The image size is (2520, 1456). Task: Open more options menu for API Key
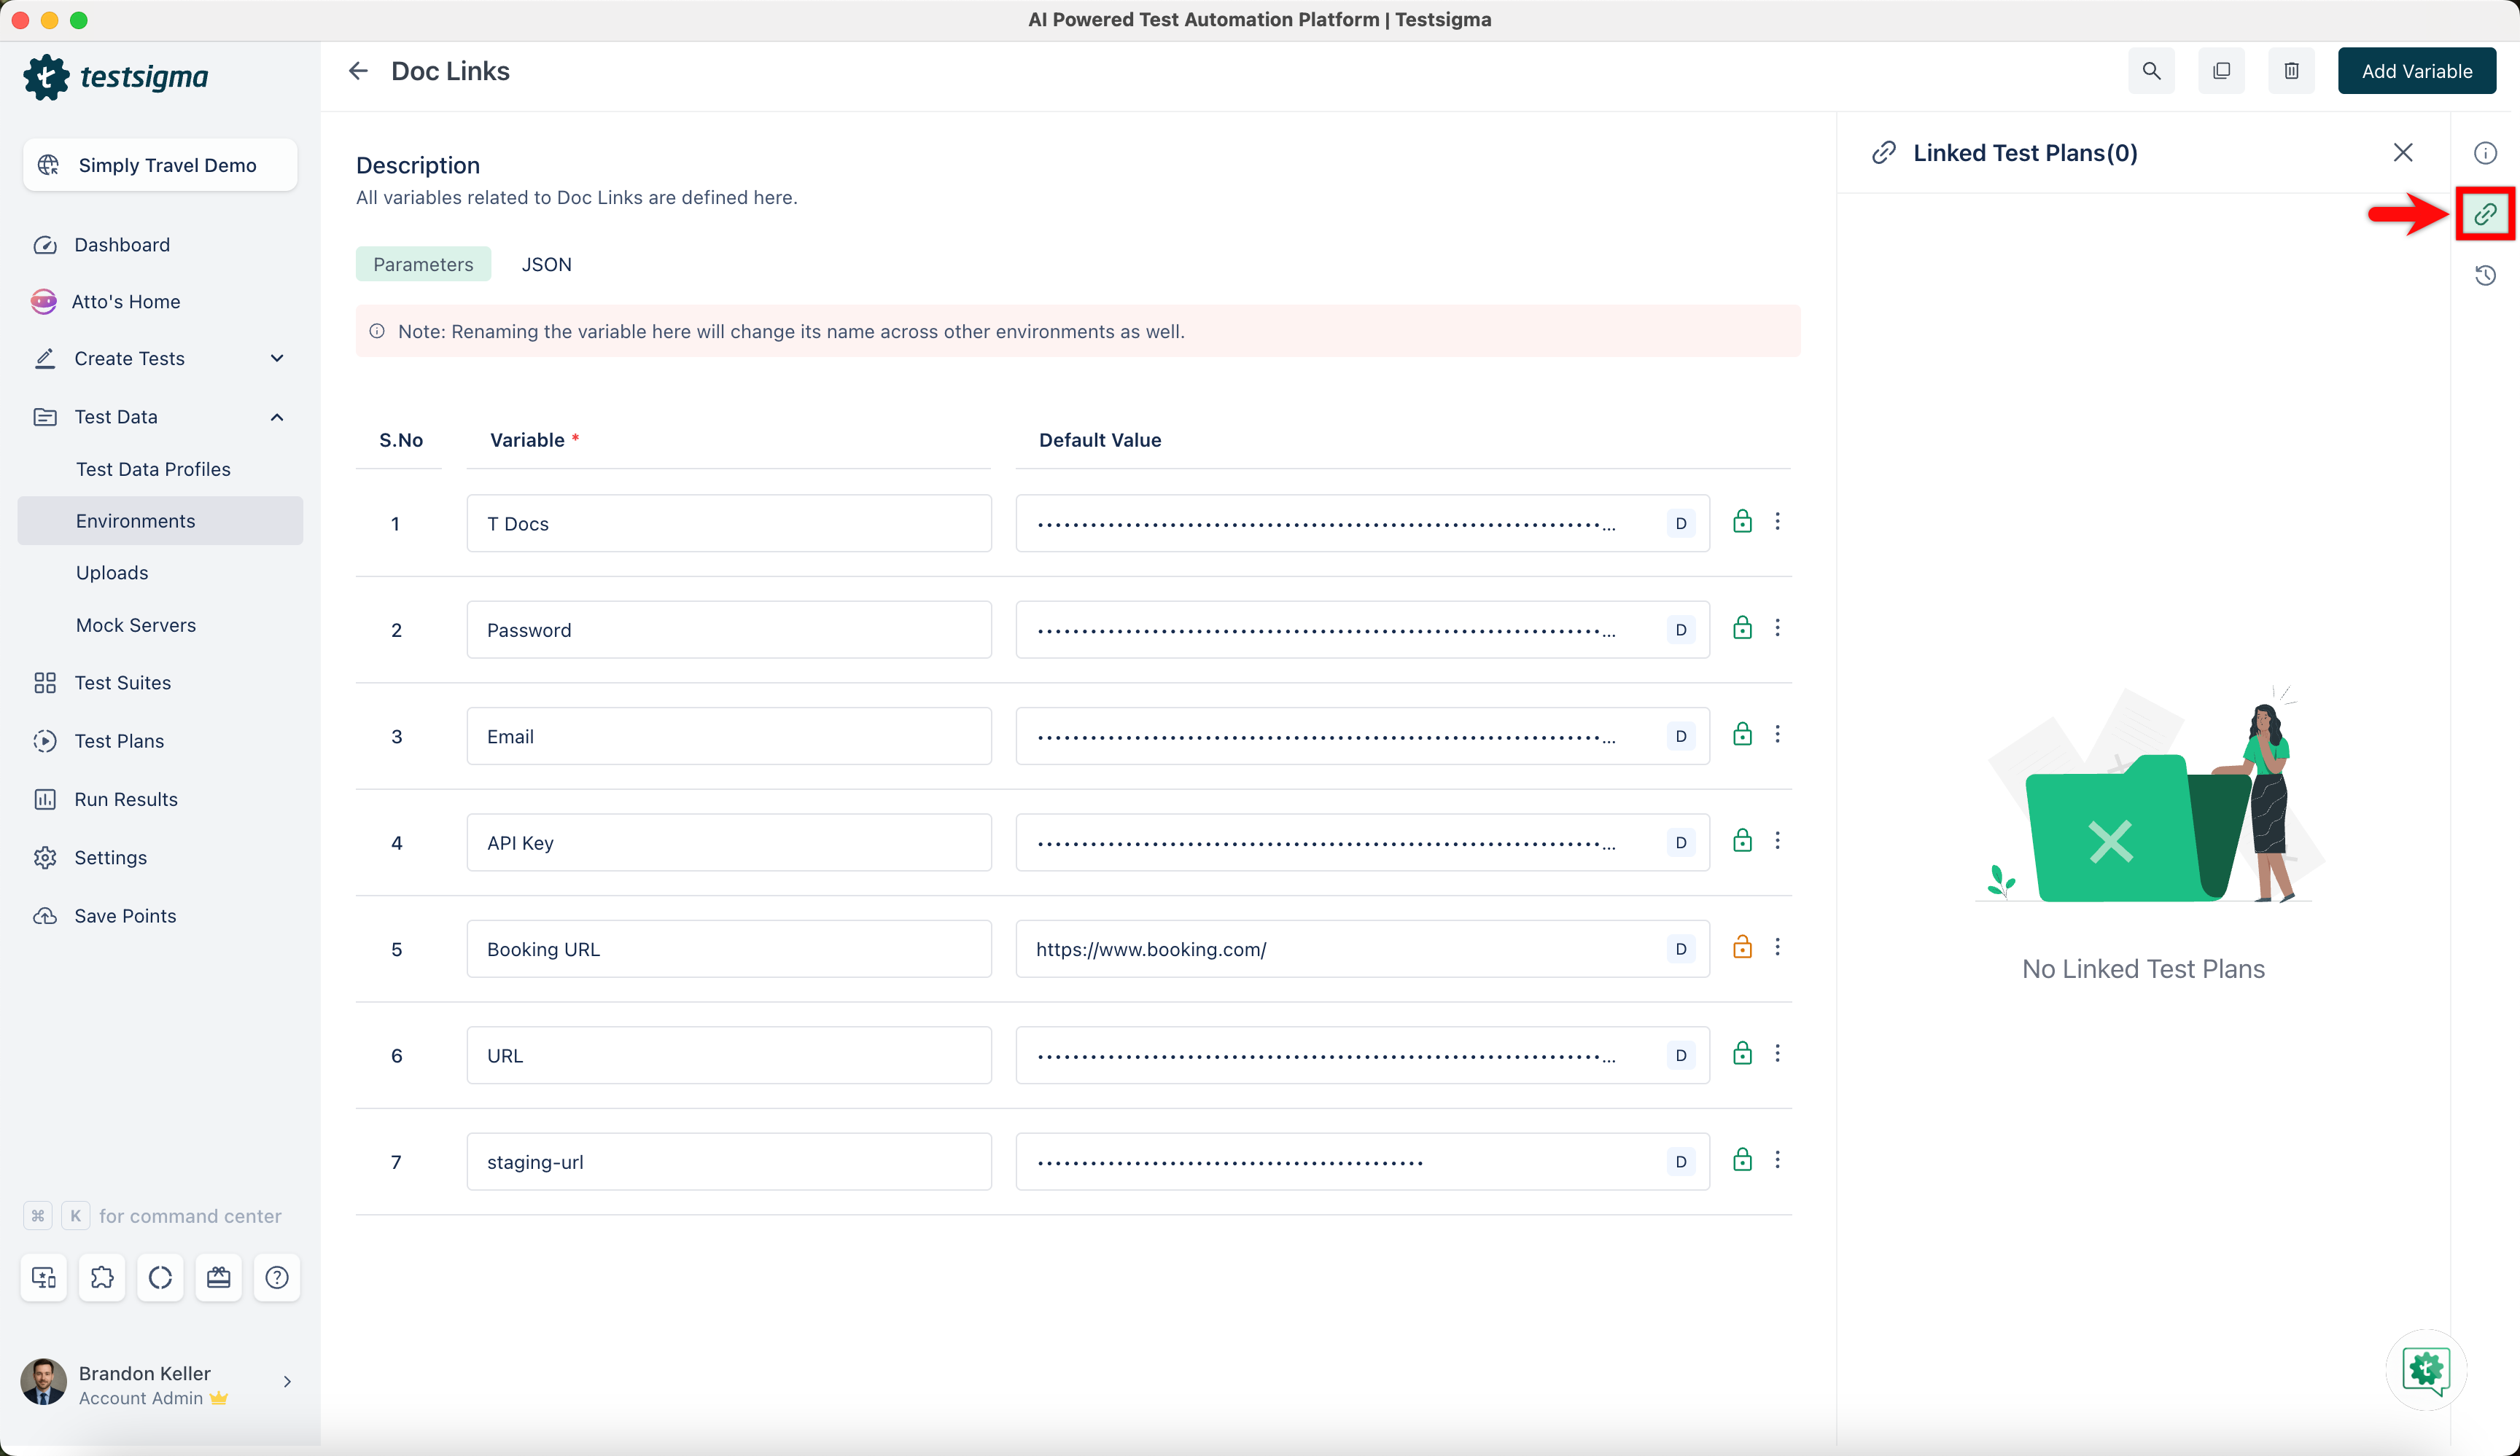1777,840
